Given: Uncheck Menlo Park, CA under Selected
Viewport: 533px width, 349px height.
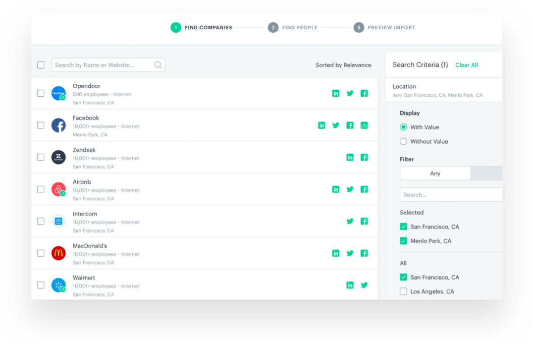Looking at the screenshot, I should pos(403,241).
